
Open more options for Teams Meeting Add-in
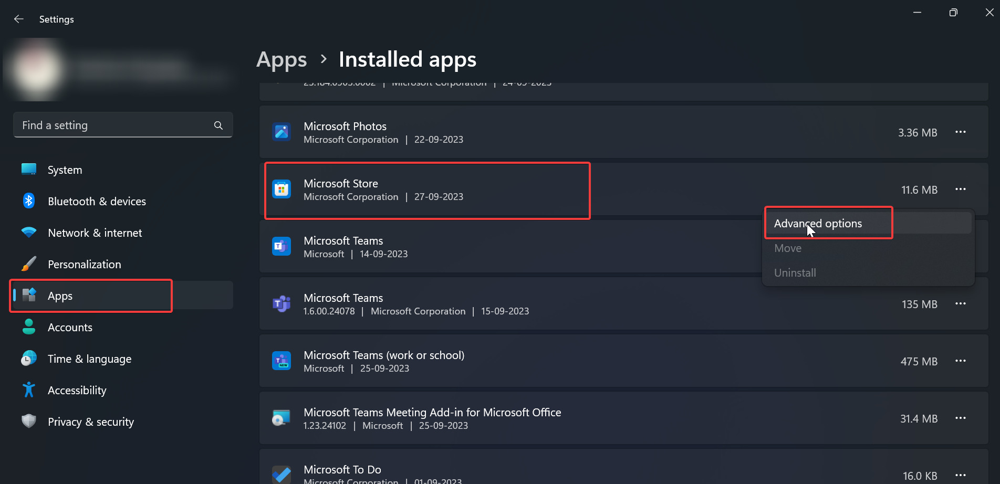[961, 418]
